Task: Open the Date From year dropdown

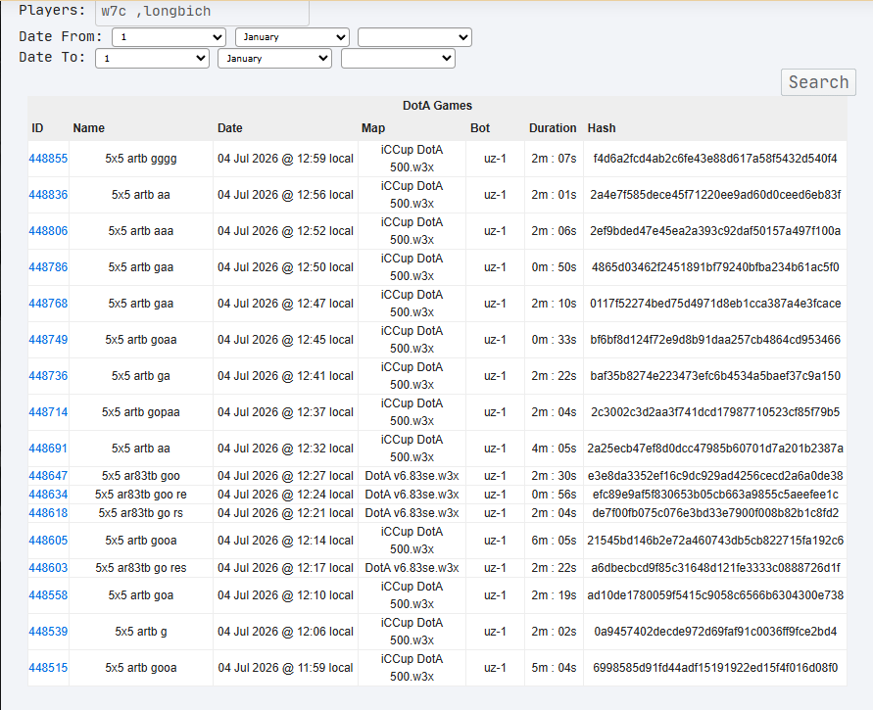Action: pyautogui.click(x=414, y=37)
